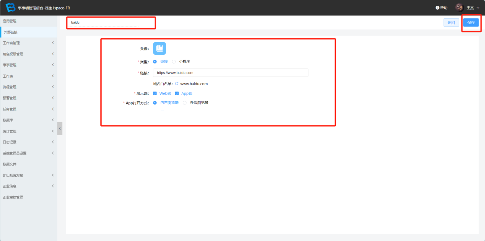Click the App打开方式 label

(137, 103)
